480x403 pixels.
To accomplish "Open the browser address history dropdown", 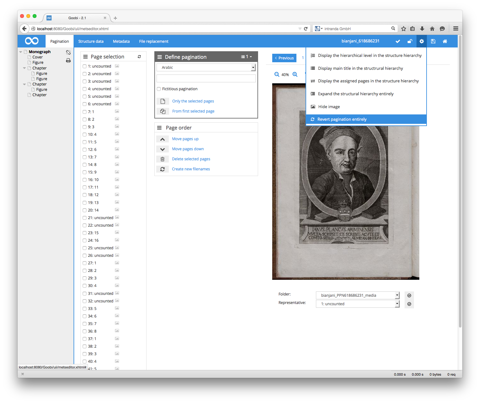I will click(x=300, y=29).
